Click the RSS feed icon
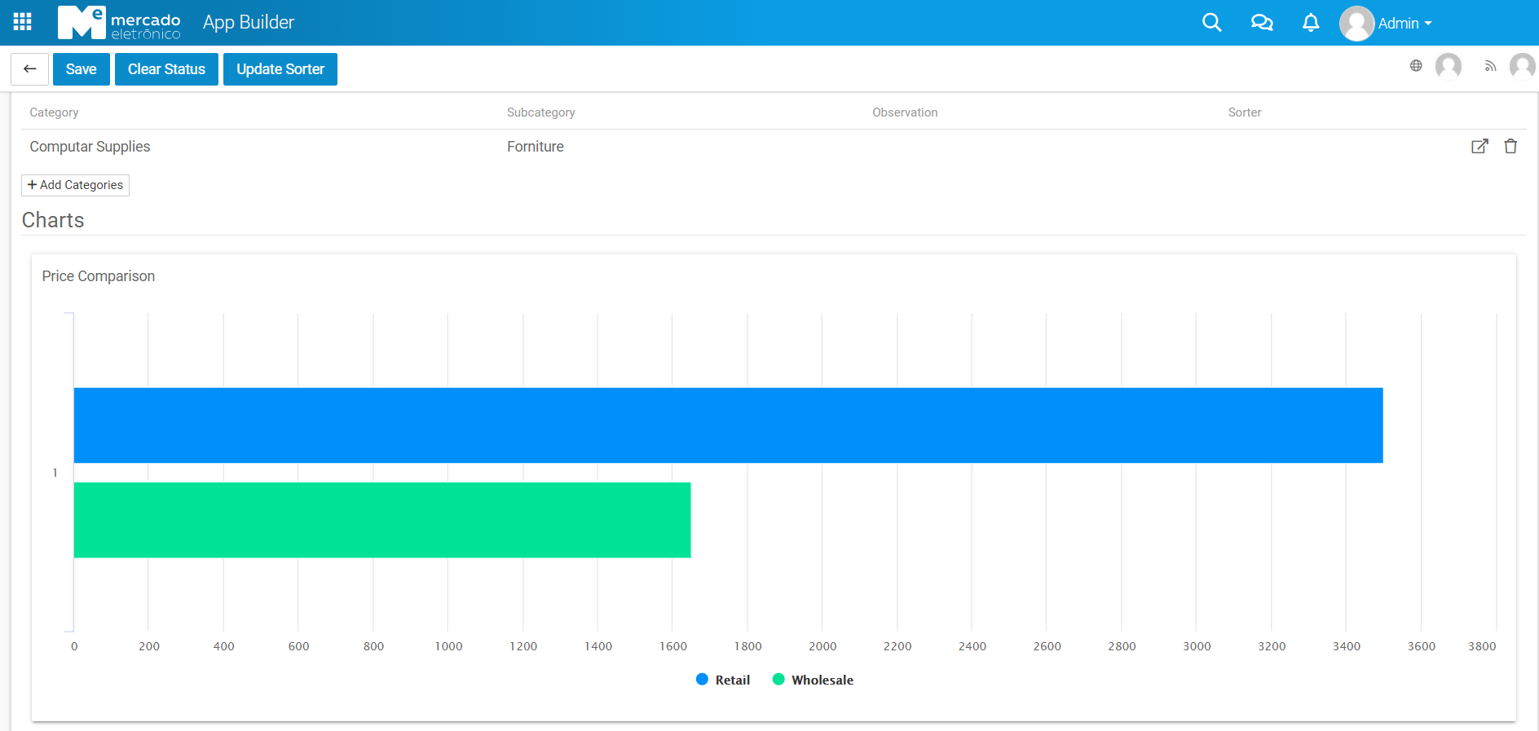 point(1490,67)
